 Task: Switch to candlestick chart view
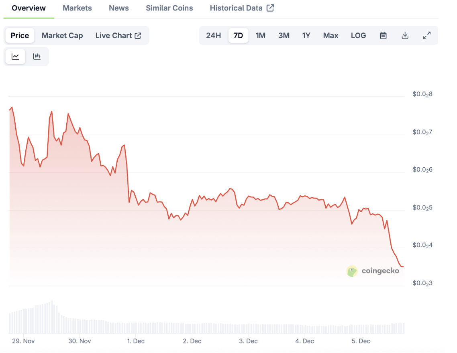[x=37, y=57]
